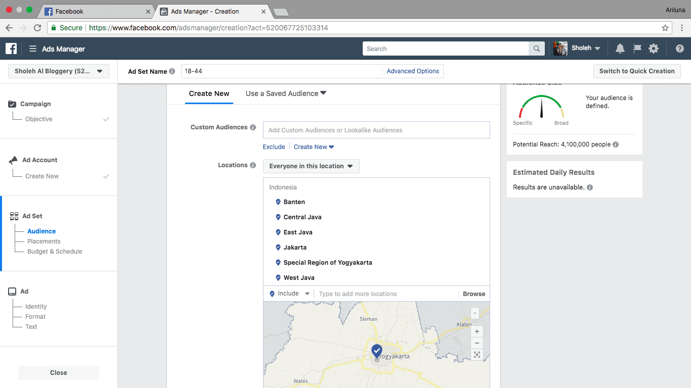Click Sholeh profile picture

click(560, 48)
